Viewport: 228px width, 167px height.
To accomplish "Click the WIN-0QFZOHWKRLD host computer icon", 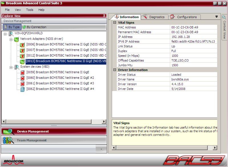I will (11, 34).
